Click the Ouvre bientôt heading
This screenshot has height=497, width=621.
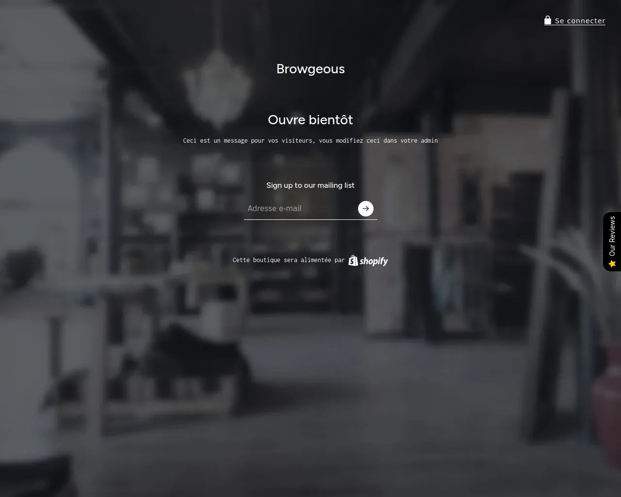(x=310, y=120)
